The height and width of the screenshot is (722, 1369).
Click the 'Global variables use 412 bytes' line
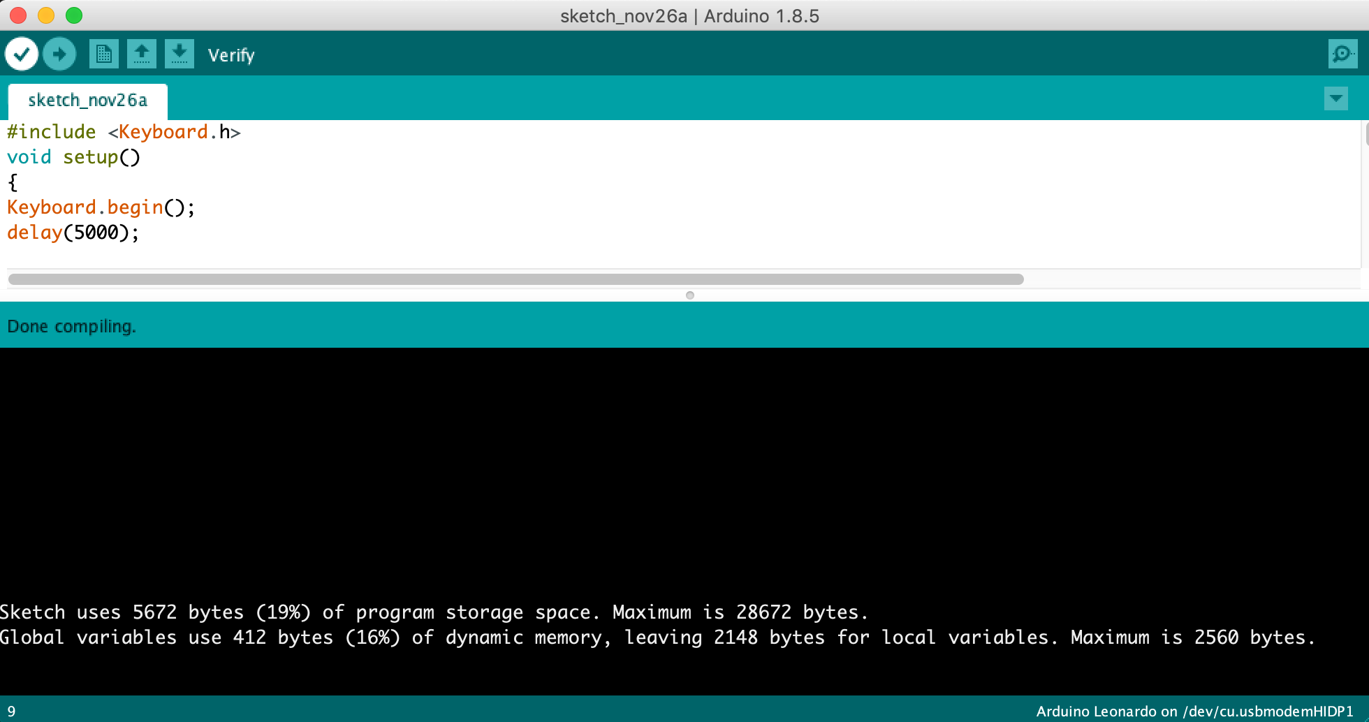coord(657,638)
